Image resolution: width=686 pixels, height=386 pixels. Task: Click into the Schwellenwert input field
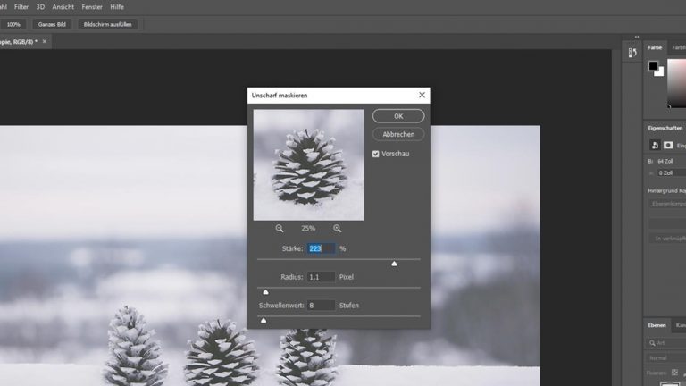pos(321,306)
